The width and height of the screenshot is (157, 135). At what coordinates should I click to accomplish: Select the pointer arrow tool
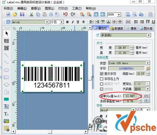coord(7,34)
